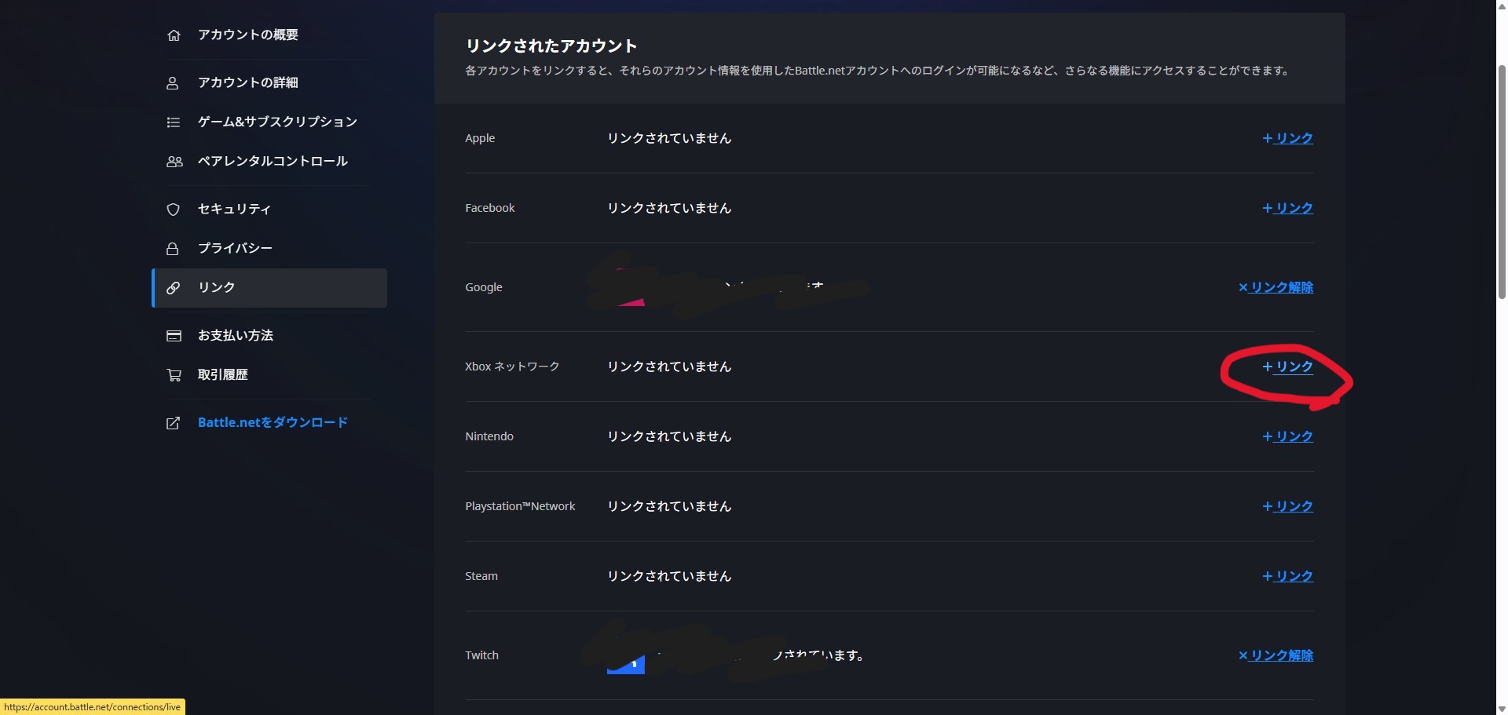Open the 取引履歴 menu item
This screenshot has width=1508, height=715.
point(223,375)
